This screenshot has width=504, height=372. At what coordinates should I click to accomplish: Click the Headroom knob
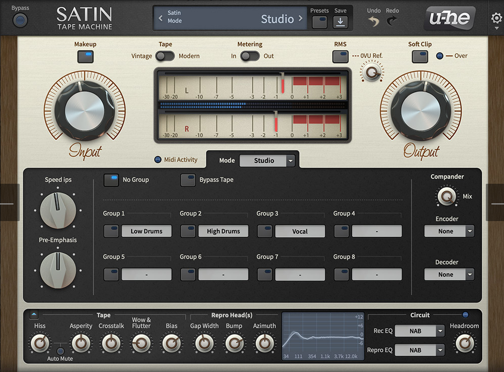(x=465, y=343)
